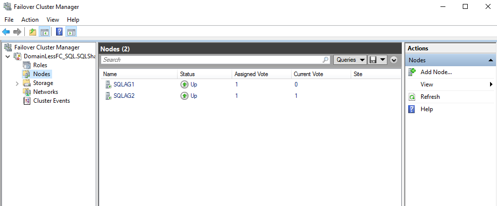Viewport: 497px width, 206px height.
Task: Click the Save Query disk icon
Action: 373,60
